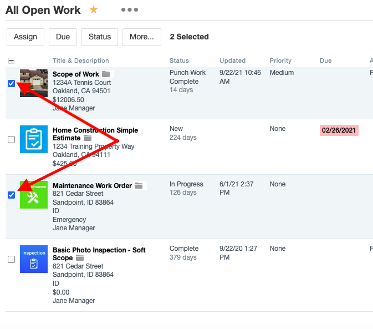
Task: Click the green maintenance tools icon
Action: coord(34,194)
